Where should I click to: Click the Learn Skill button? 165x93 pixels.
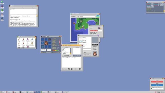click(x=67, y=56)
